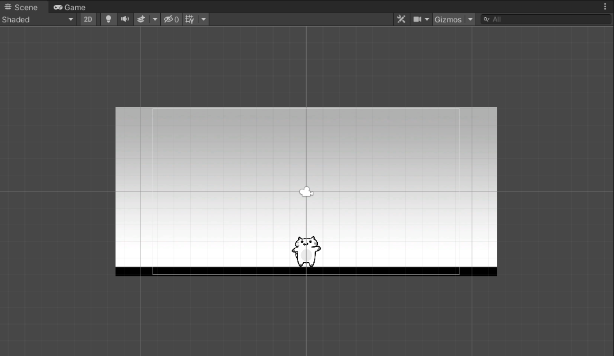This screenshot has height=356, width=614.
Task: Expand the camera settings dropdown arrow
Action: [427, 19]
